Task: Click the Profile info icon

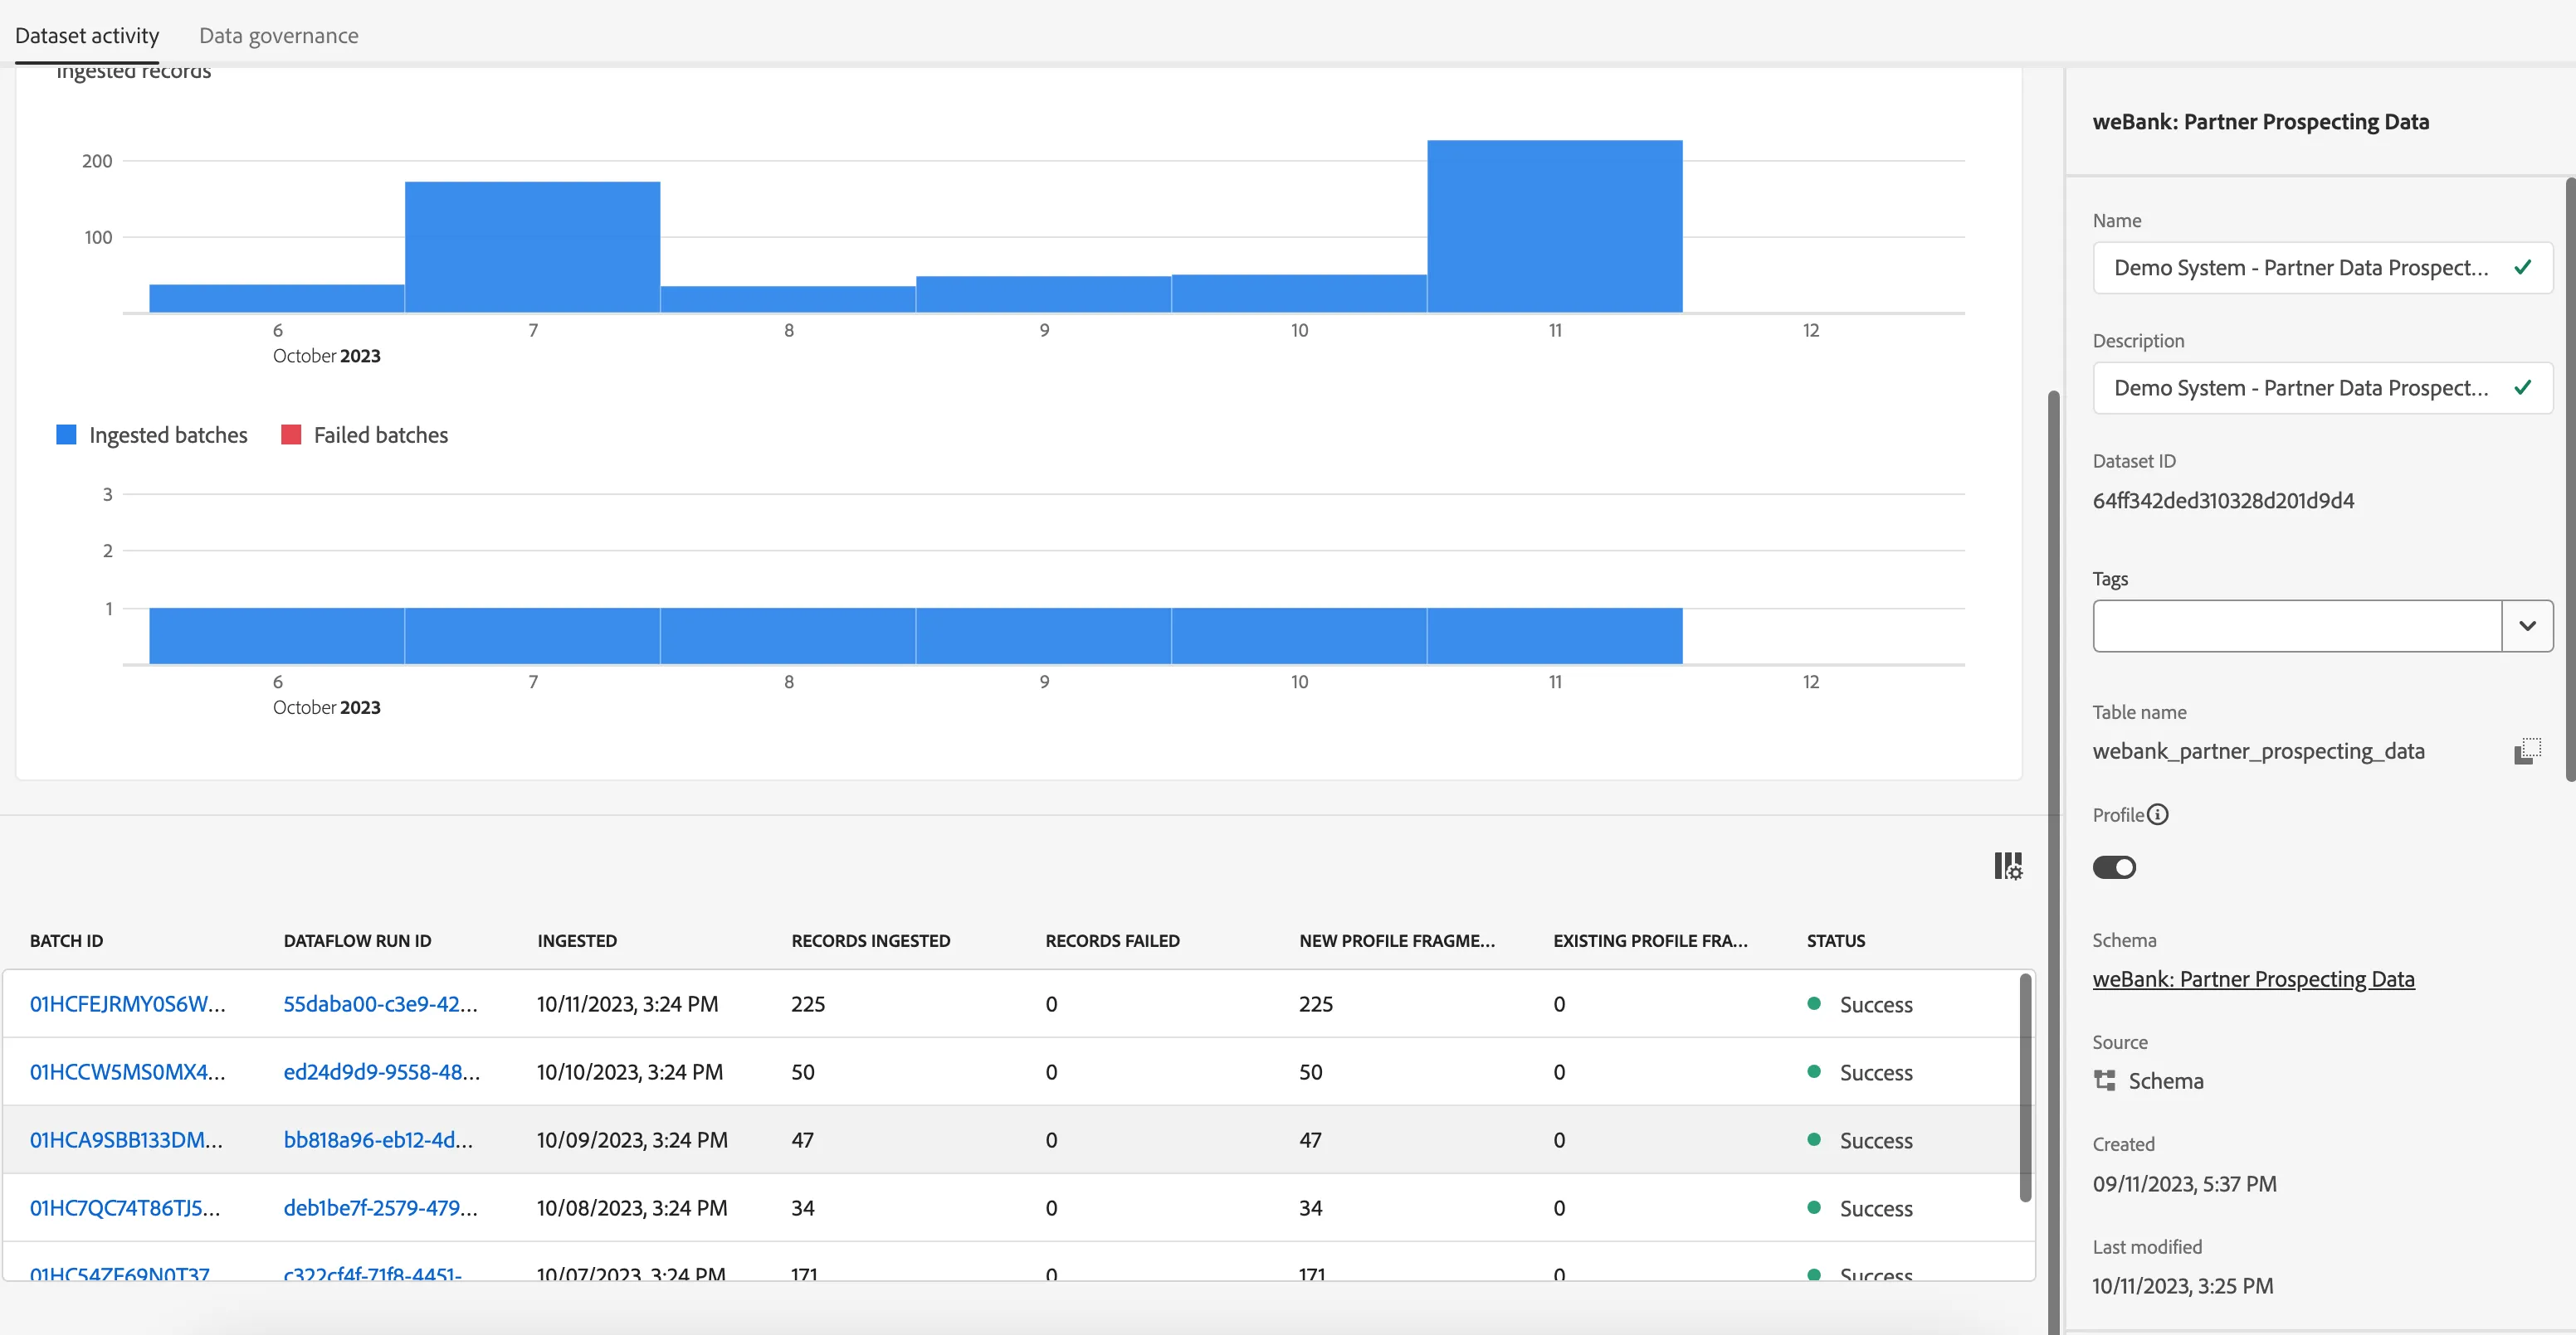Action: coord(2158,814)
